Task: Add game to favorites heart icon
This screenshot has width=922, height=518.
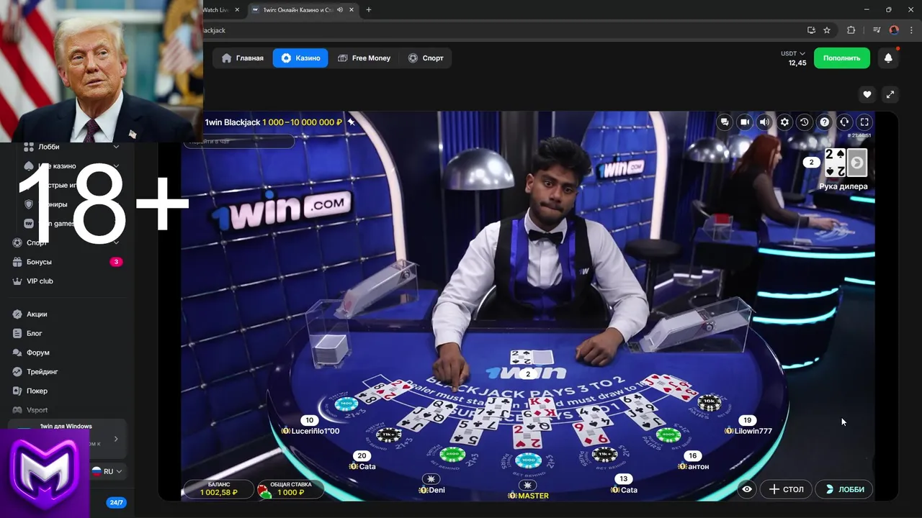Action: point(867,94)
